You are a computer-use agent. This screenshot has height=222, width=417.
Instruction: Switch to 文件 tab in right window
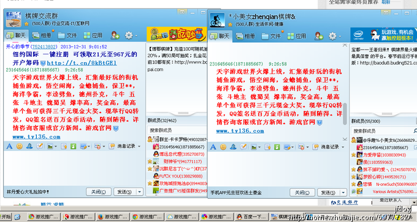click(271, 36)
